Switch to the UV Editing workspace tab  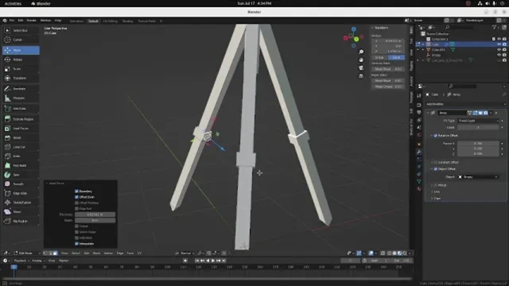point(110,21)
